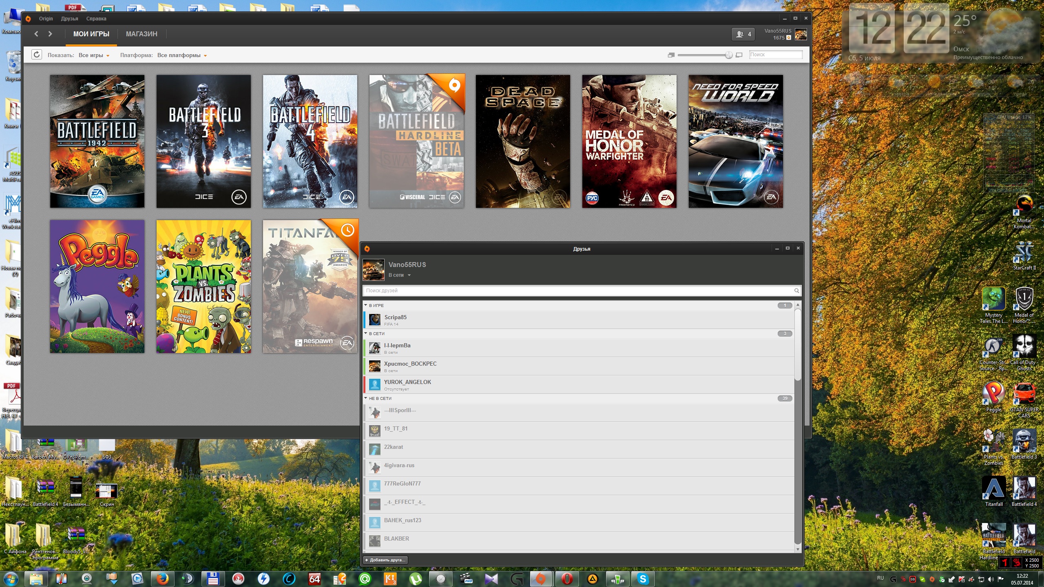Go forward with the right navigation arrow
The height and width of the screenshot is (587, 1044).
(50, 34)
